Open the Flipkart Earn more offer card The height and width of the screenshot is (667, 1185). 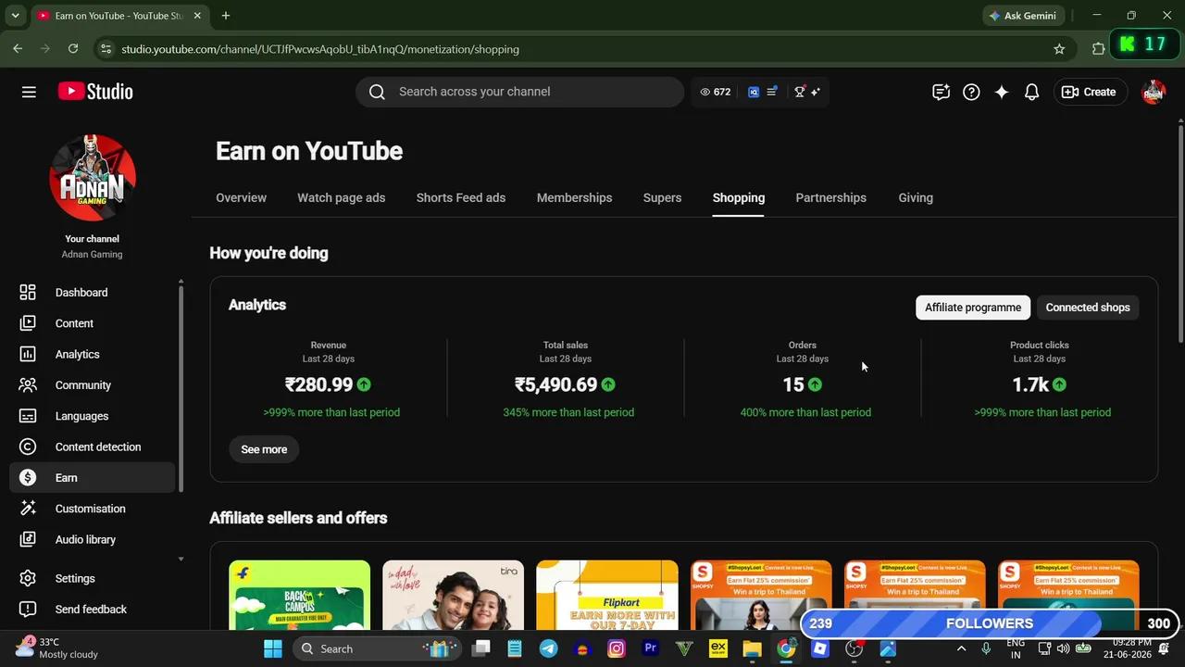pyautogui.click(x=606, y=595)
